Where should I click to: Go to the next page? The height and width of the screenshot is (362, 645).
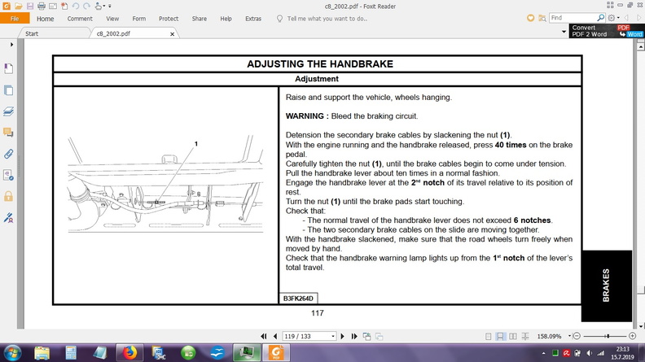tap(342, 336)
